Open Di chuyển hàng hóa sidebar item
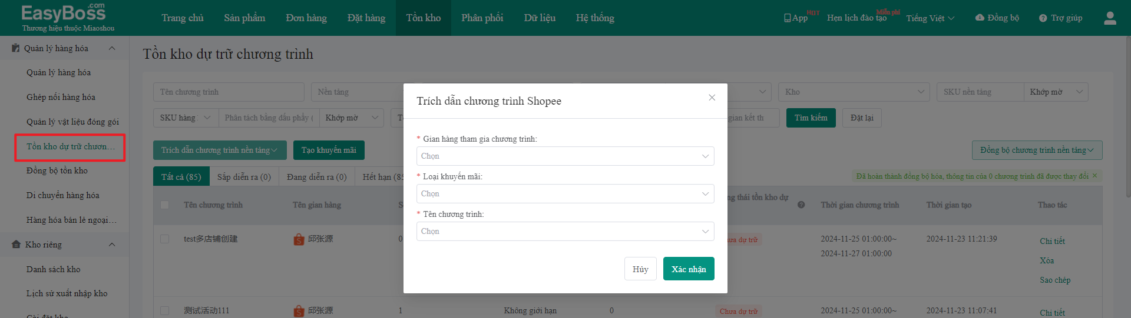The width and height of the screenshot is (1131, 318). tap(63, 195)
